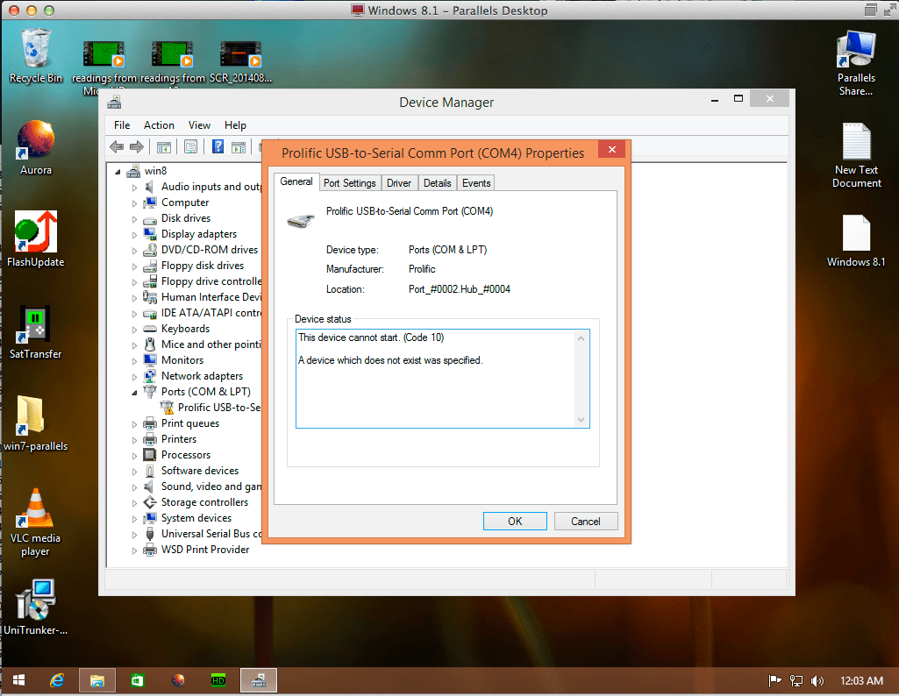The image size is (899, 696).
Task: Expand the Disk drives tree node
Action: click(x=135, y=219)
